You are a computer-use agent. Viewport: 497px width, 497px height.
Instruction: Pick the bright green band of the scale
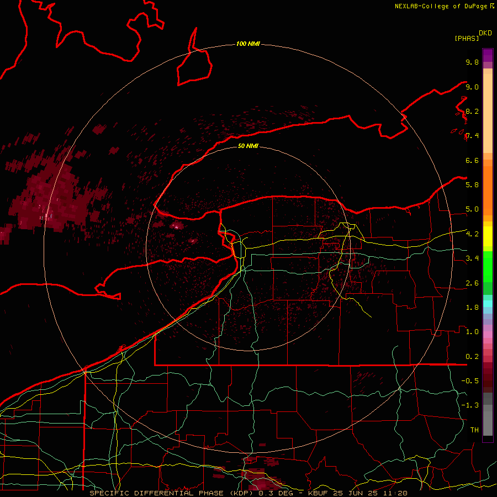[x=488, y=267]
